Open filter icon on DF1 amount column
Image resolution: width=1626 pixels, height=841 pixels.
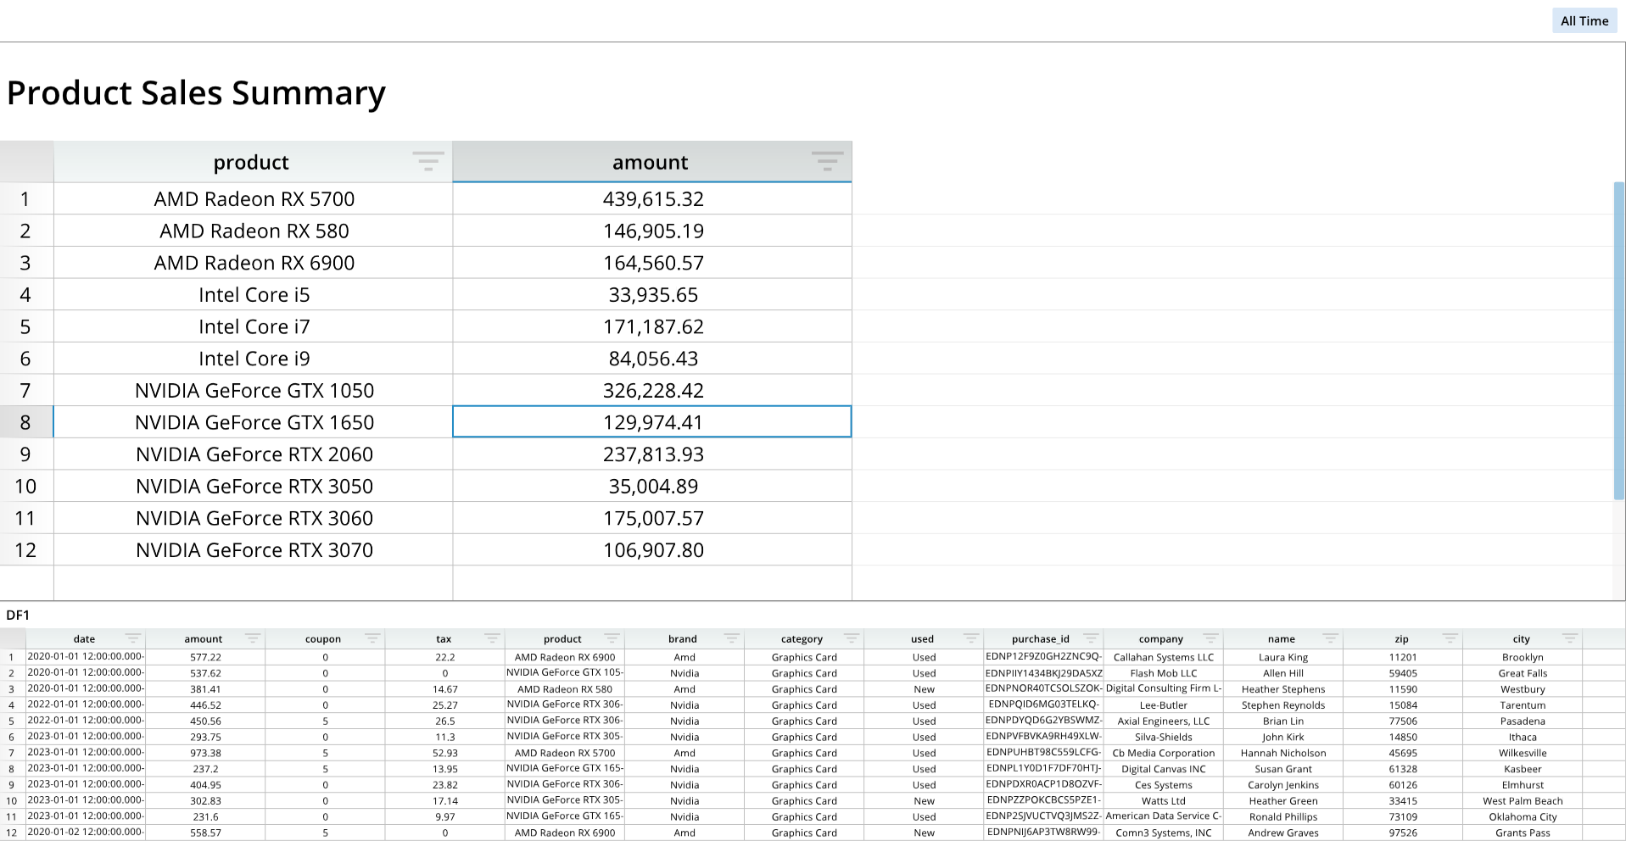tap(253, 638)
